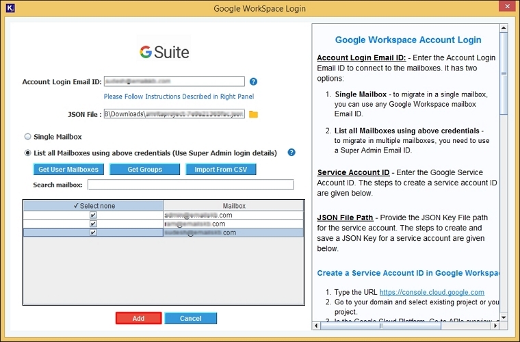The width and height of the screenshot is (520, 342).
Task: Select List all Mailboxes using above credentials
Action: 28,153
